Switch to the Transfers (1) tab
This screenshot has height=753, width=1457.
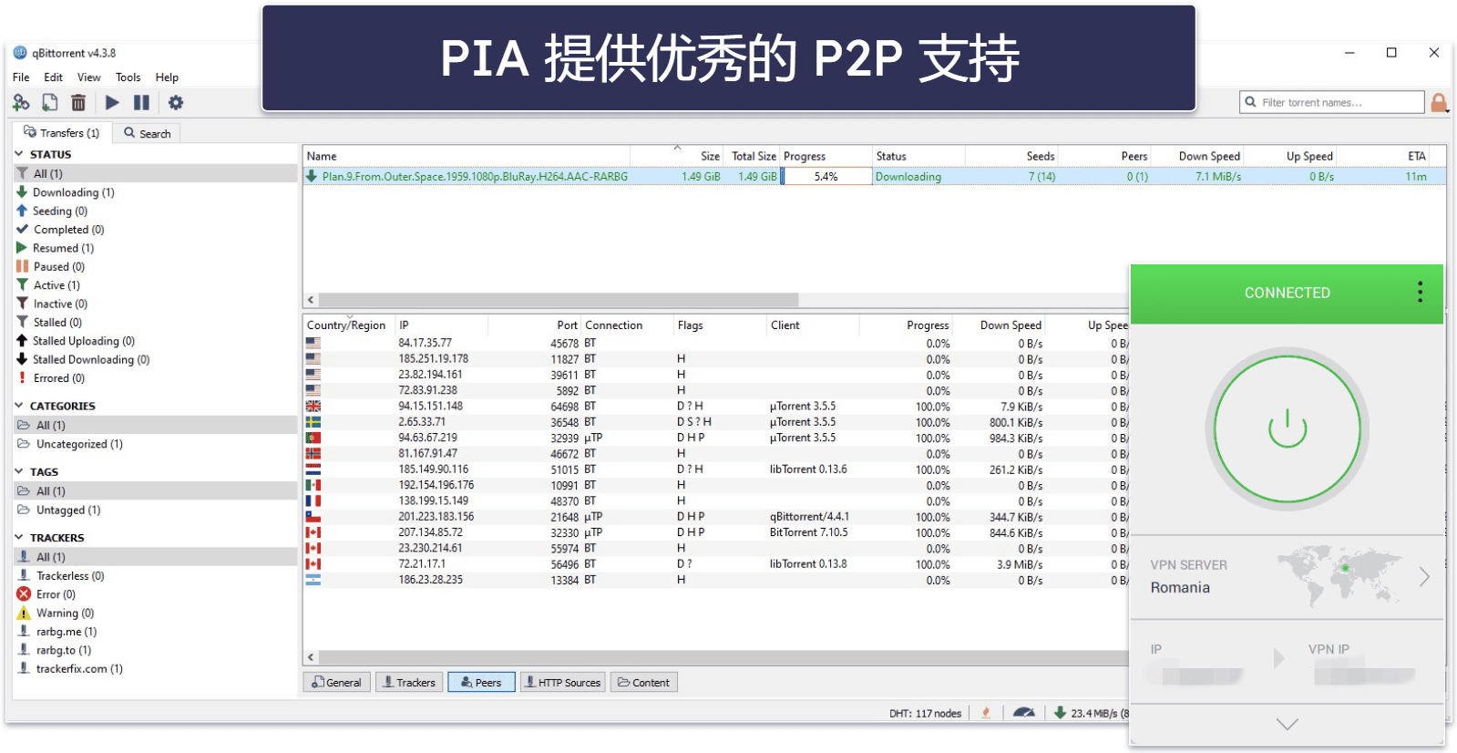61,133
